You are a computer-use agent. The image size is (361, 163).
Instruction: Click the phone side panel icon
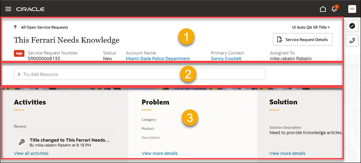pos(352,41)
